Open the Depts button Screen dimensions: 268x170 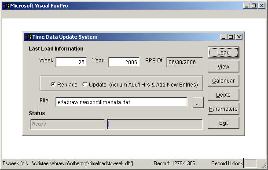(x=224, y=94)
